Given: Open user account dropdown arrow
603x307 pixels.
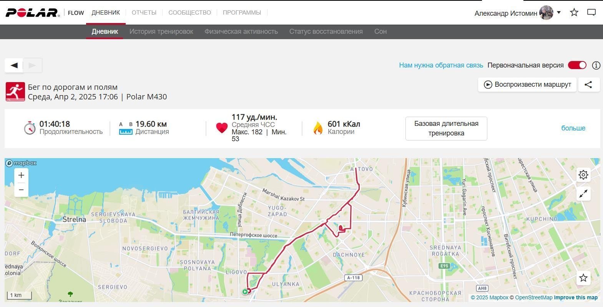Looking at the screenshot, I should [559, 13].
